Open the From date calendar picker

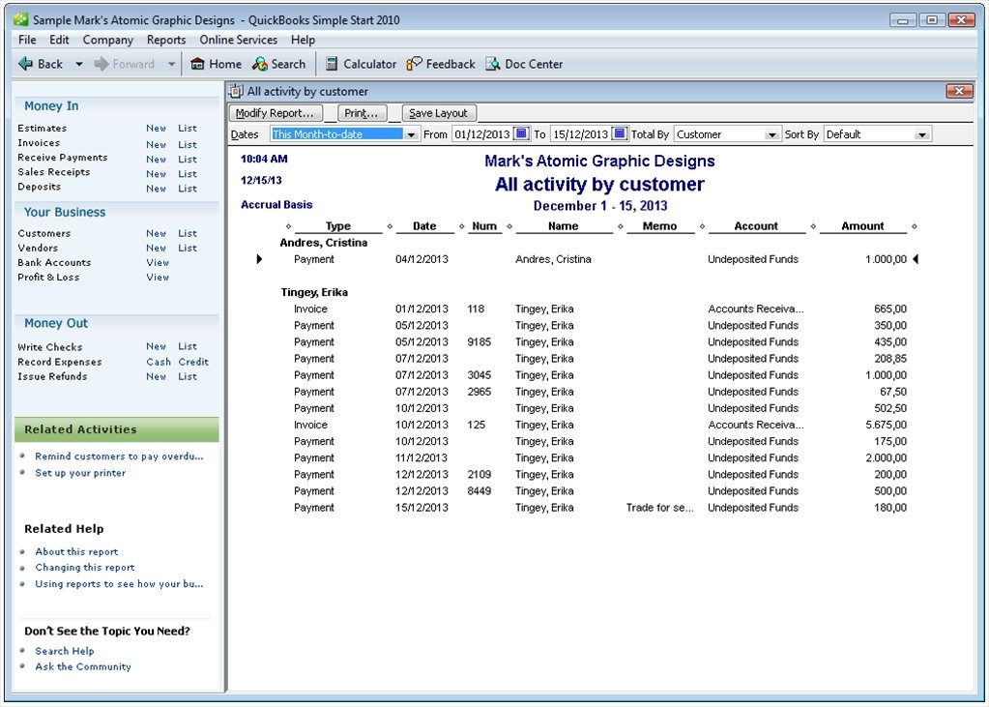pos(521,133)
